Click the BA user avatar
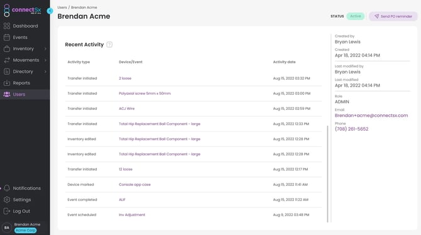This screenshot has width=421, height=235. (x=7, y=227)
